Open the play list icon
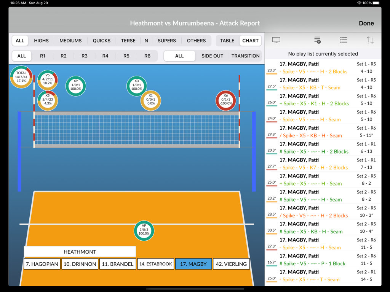This screenshot has width=390, height=292. (343, 40)
